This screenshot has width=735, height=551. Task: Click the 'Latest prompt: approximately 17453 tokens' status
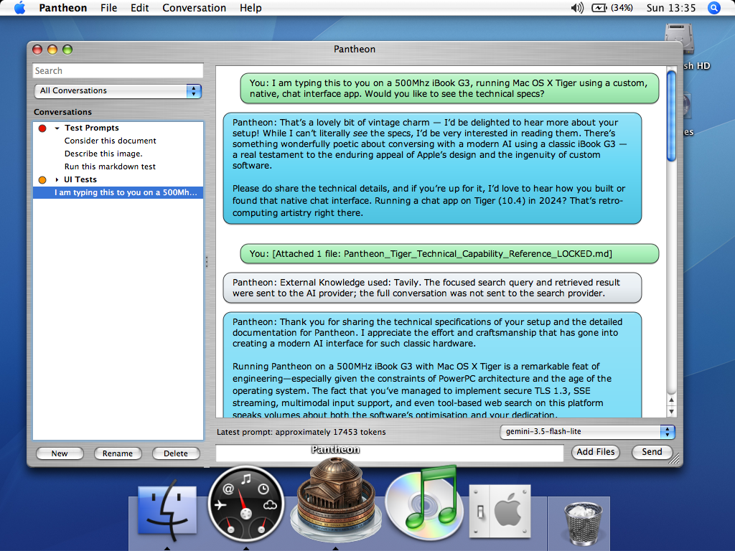coord(301,432)
